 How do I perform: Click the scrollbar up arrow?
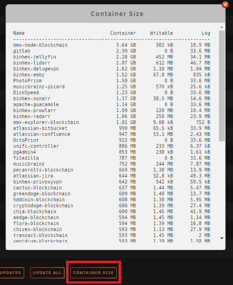pyautogui.click(x=222, y=27)
